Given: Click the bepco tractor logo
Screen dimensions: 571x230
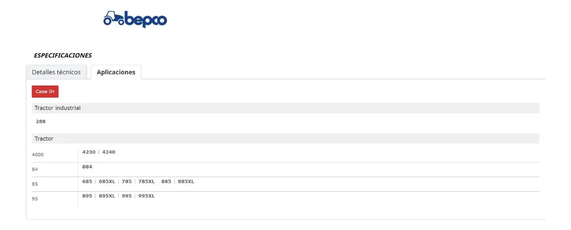Looking at the screenshot, I should tap(135, 19).
